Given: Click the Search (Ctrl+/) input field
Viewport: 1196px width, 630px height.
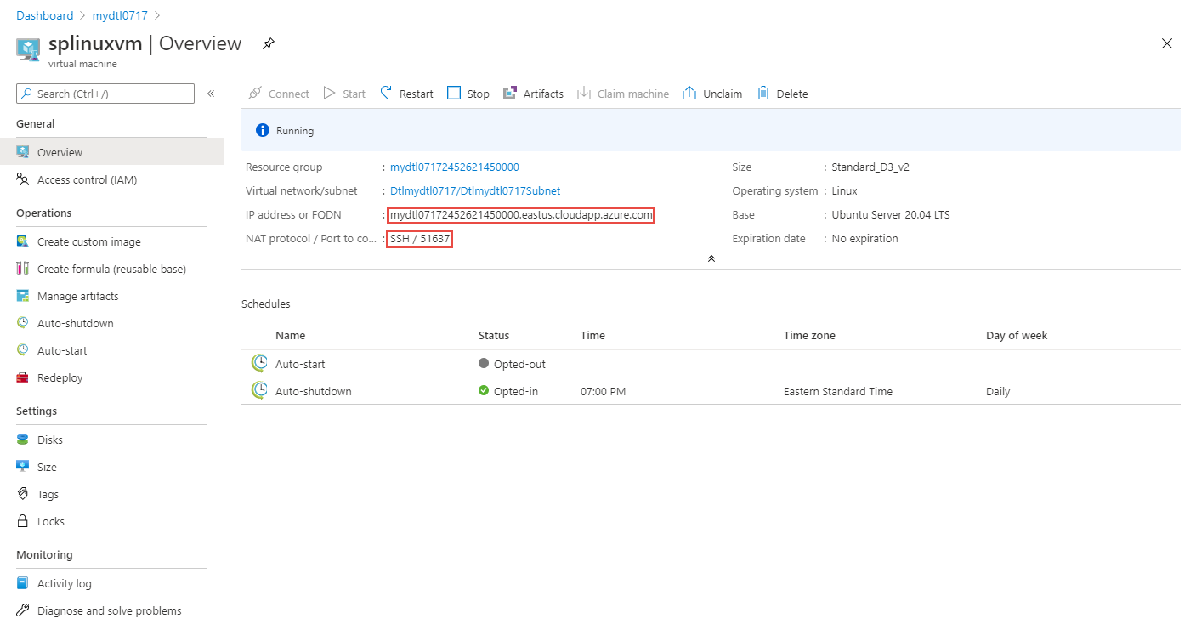Looking at the screenshot, I should (x=105, y=94).
